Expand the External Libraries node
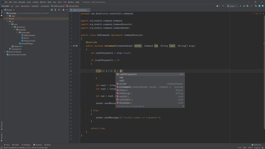The image size is (265, 149). pyautogui.click(x=5, y=52)
